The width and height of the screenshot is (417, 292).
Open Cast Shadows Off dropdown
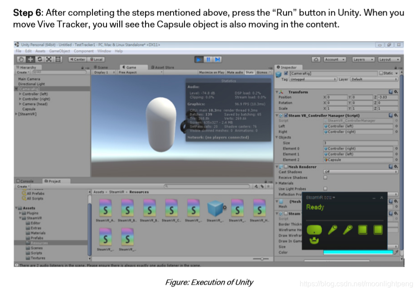361,172
